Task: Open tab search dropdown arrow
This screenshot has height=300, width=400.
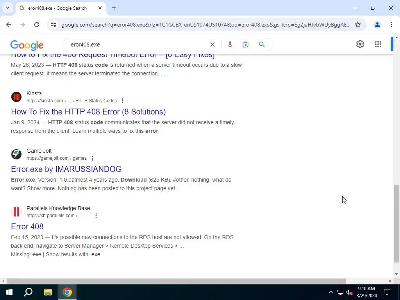Action: click(x=8, y=8)
